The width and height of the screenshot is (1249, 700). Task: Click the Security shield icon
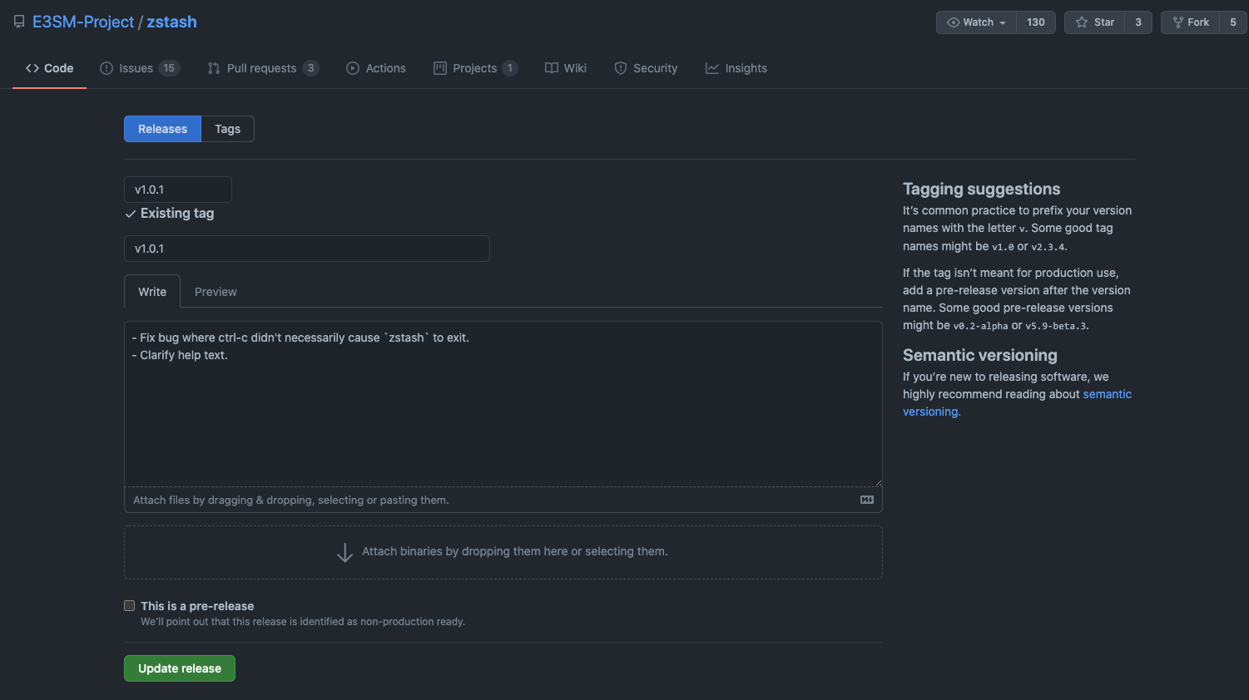pos(621,68)
